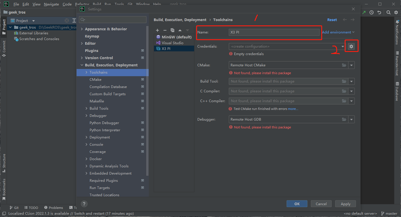
Task: Click the Reset link
Action: pyautogui.click(x=332, y=20)
